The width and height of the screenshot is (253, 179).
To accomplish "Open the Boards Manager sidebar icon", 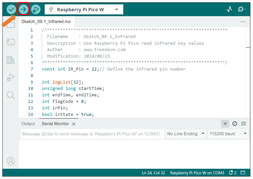I will click(x=11, y=42).
